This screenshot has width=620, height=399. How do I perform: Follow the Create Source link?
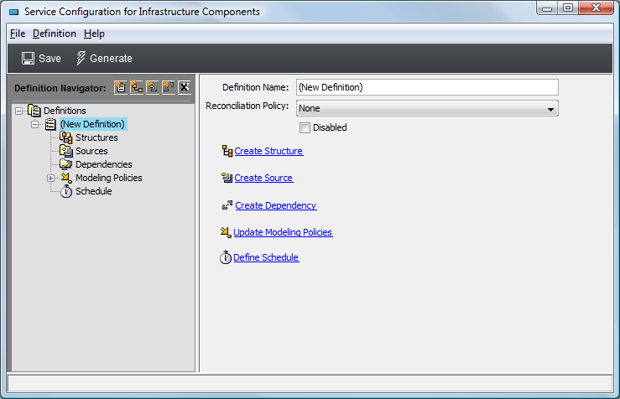(x=263, y=178)
